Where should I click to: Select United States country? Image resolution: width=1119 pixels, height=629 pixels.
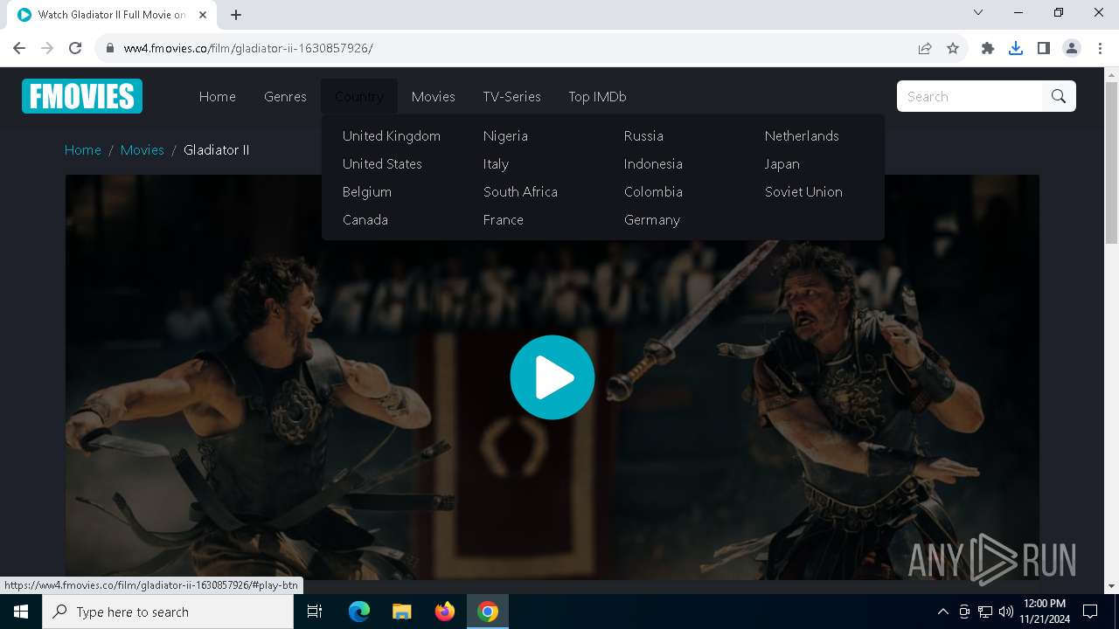(x=382, y=163)
